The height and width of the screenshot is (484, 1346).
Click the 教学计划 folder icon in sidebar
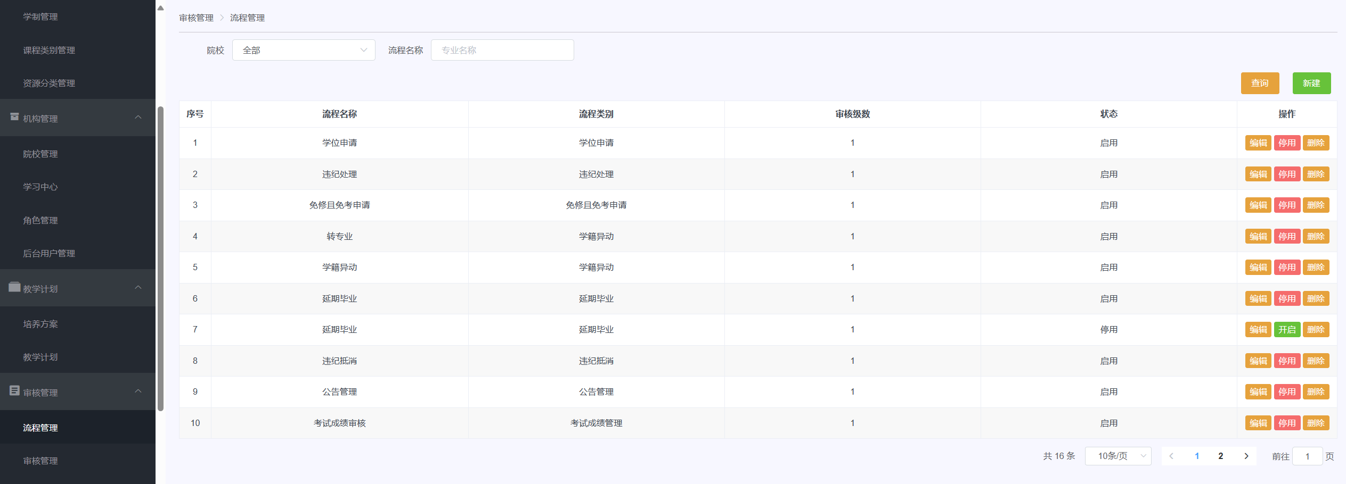14,287
